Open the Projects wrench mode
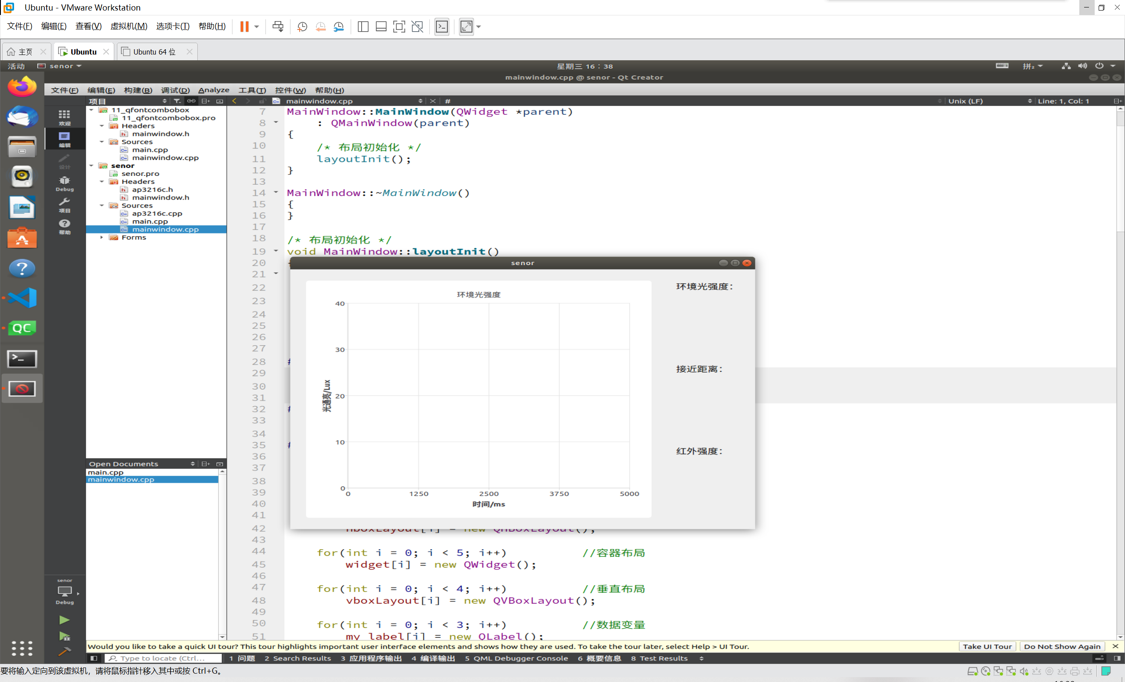This screenshot has width=1125, height=682. (64, 204)
